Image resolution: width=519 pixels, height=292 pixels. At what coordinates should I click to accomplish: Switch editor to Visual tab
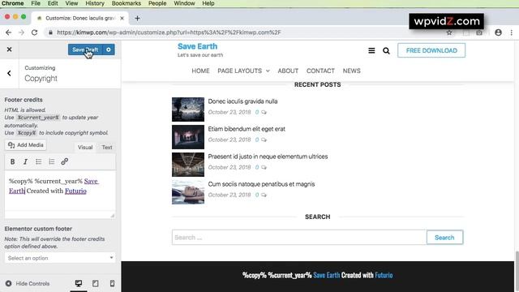tap(85, 148)
